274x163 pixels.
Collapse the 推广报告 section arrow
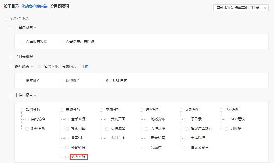tap(32, 67)
